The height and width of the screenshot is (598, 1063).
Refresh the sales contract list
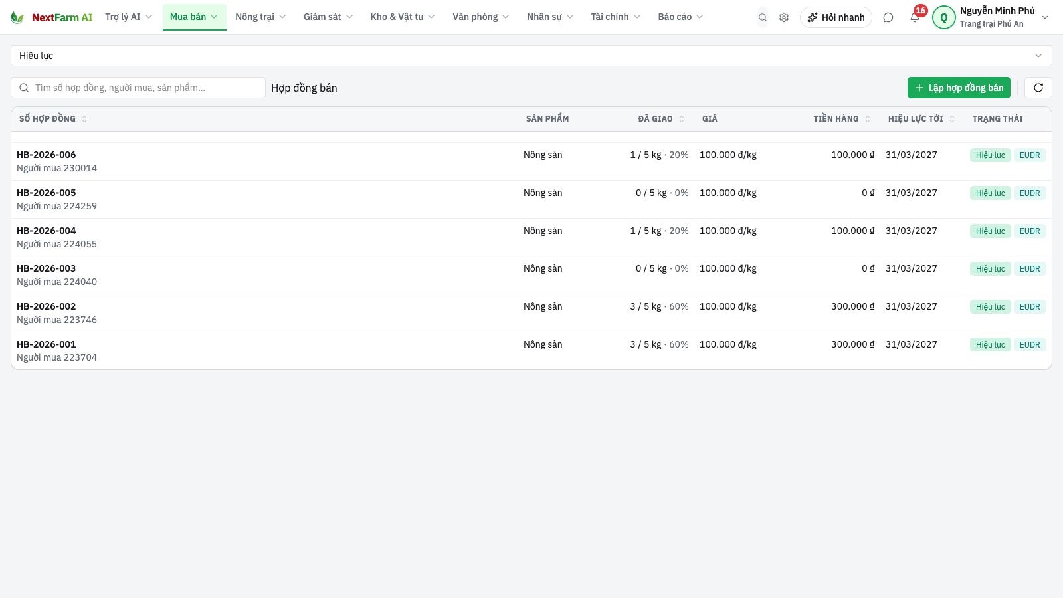[x=1038, y=88]
